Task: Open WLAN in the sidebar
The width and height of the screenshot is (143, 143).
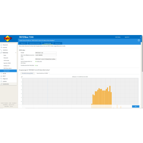Action: pyautogui.click(x=4, y=74)
